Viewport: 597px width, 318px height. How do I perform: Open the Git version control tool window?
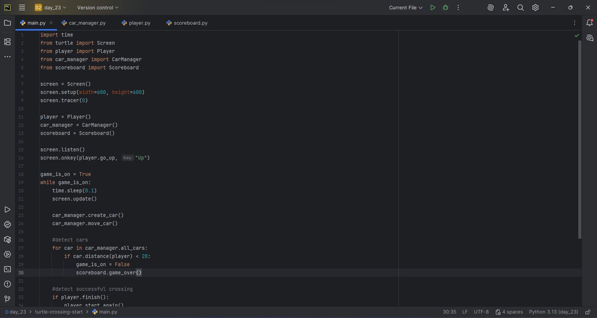click(7, 299)
